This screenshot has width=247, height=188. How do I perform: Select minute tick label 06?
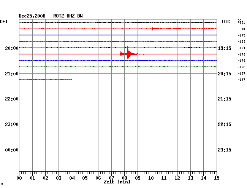98,178
